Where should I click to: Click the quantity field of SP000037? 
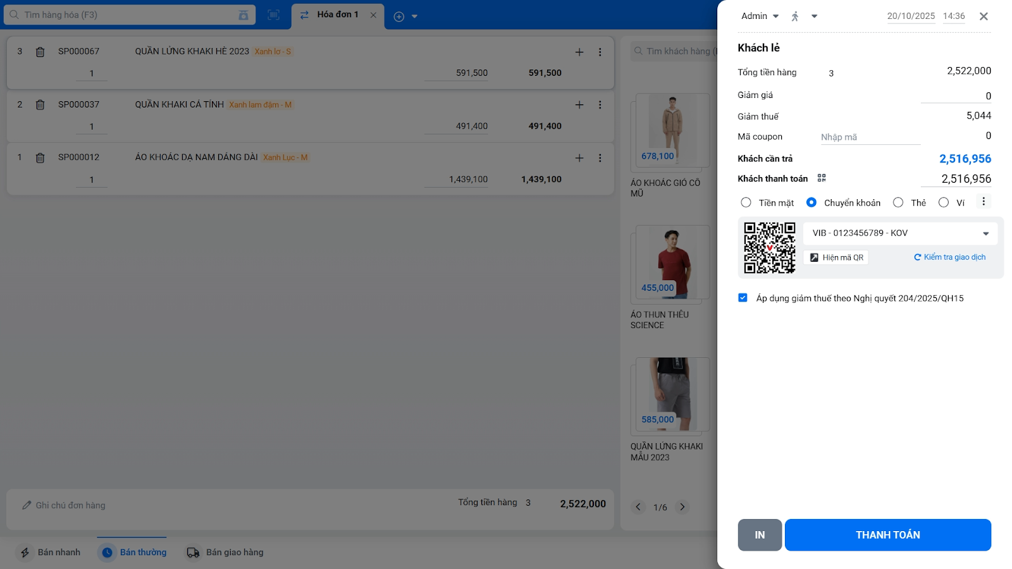(x=92, y=127)
